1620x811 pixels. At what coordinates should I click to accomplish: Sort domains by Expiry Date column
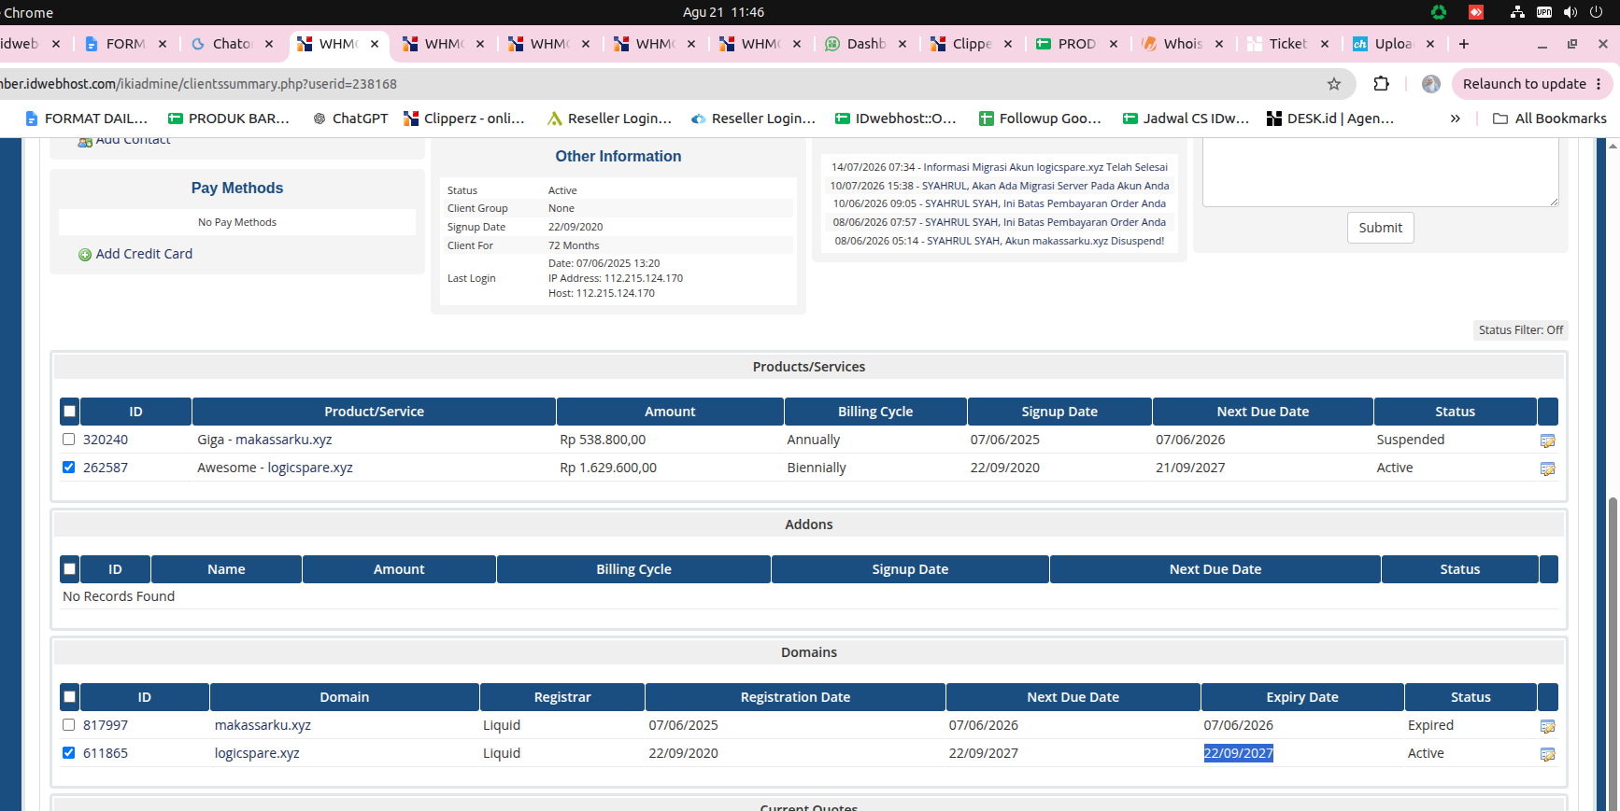tap(1301, 697)
